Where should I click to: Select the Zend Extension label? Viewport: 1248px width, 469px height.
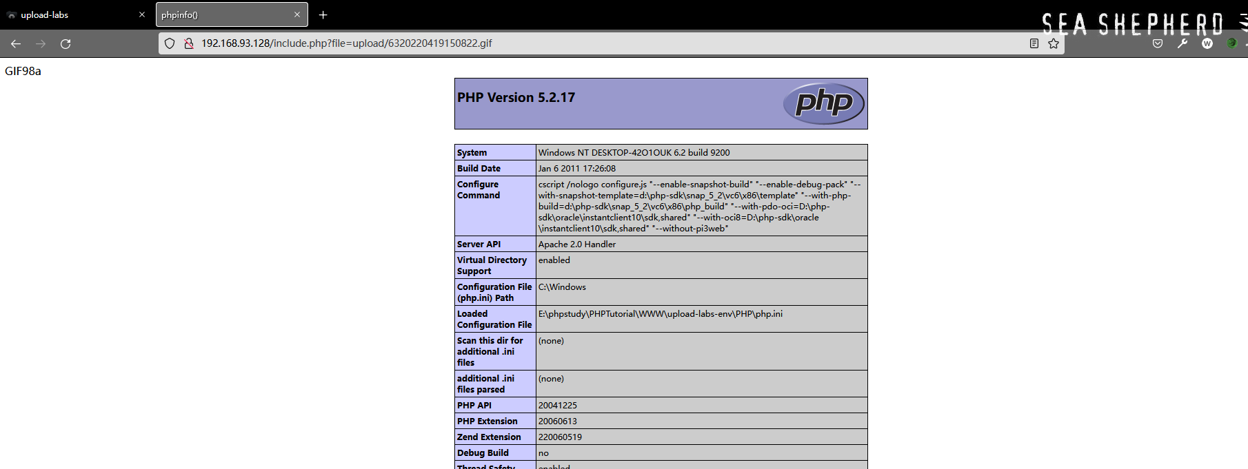(x=489, y=437)
